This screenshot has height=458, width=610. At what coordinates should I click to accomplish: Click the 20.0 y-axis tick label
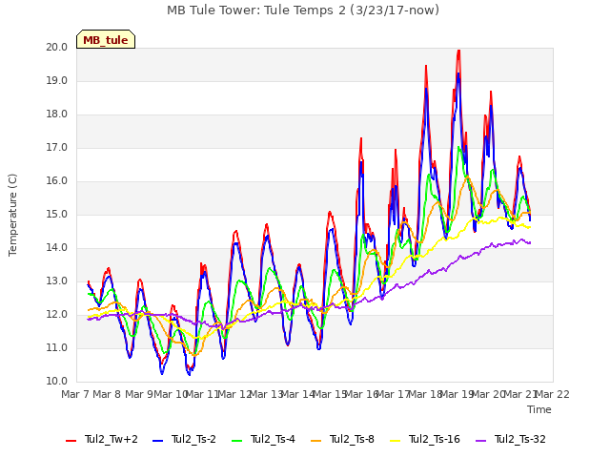point(57,47)
